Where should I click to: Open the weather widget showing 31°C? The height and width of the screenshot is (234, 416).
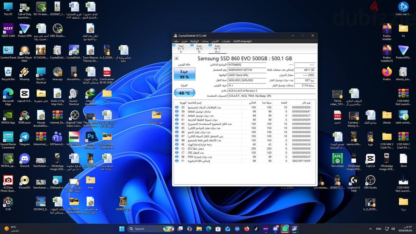tap(11, 229)
